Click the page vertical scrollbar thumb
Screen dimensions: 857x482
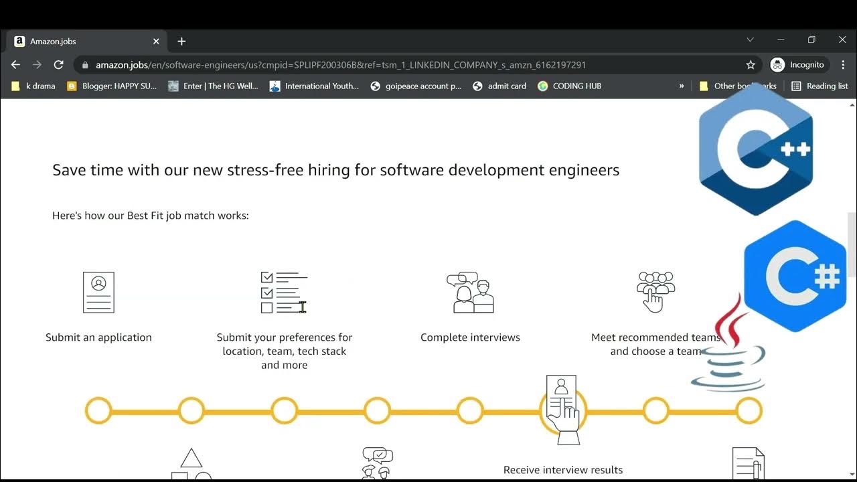click(x=852, y=245)
